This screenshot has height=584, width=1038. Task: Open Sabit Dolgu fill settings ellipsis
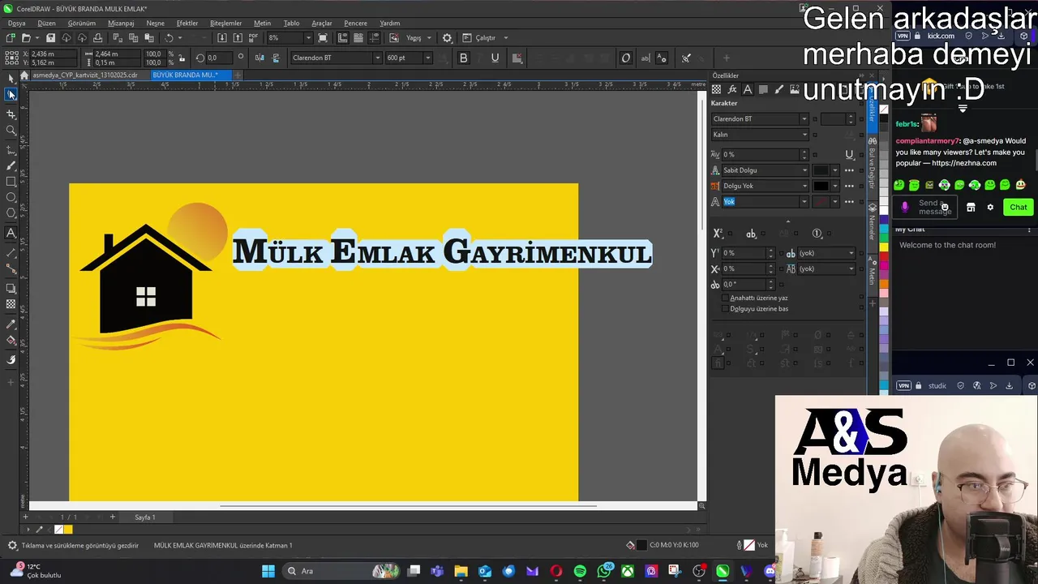[849, 170]
